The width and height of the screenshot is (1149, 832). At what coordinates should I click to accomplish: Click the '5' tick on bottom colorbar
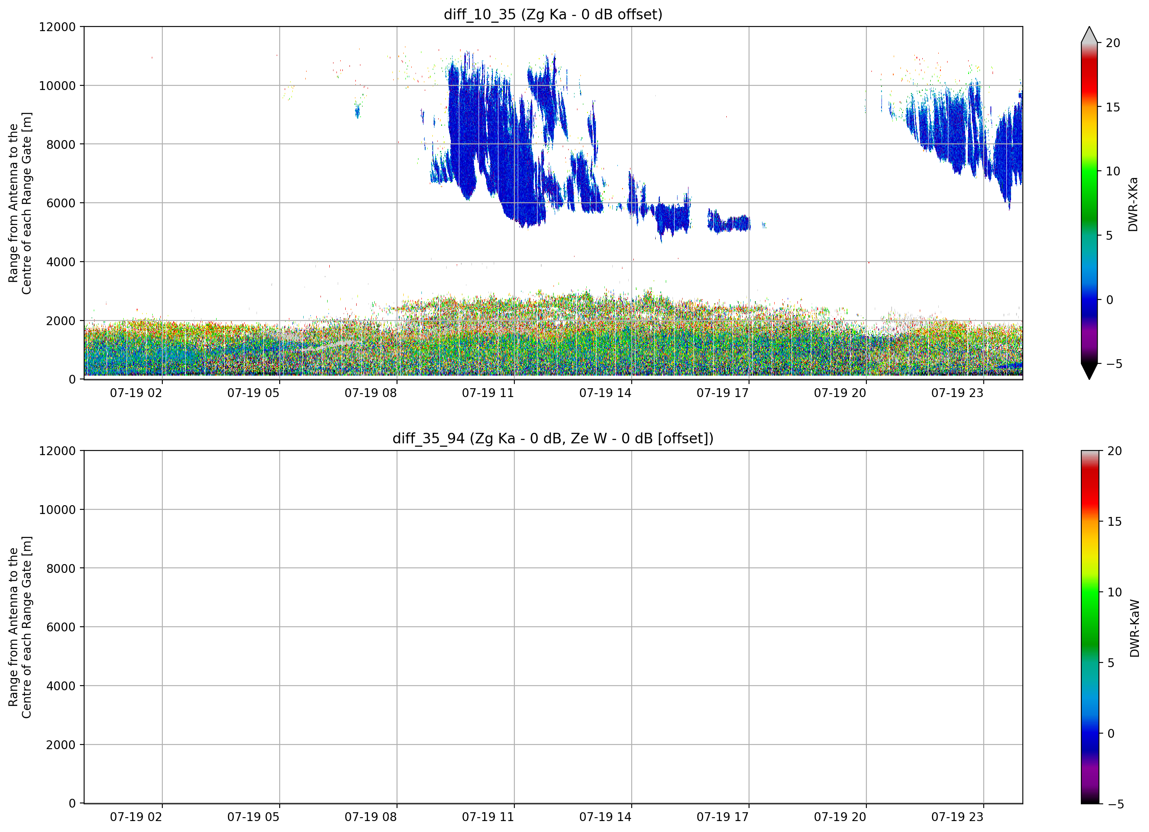(1111, 663)
